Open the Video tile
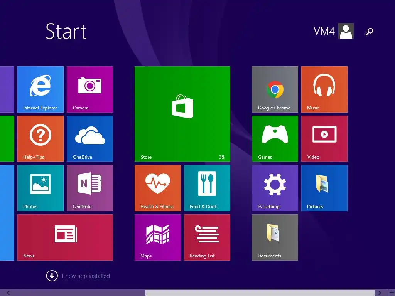395x296 pixels. tap(324, 139)
